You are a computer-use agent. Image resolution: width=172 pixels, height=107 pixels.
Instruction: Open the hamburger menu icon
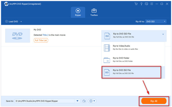(x=152, y=4)
